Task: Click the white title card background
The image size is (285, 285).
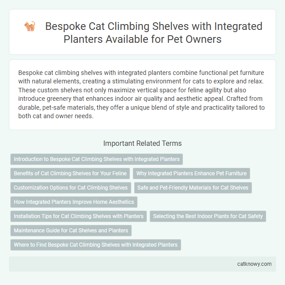Action: pos(142,32)
